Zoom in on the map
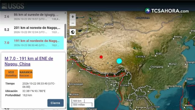Image resolution: width=195 pixels, height=110 pixels. click(73, 17)
